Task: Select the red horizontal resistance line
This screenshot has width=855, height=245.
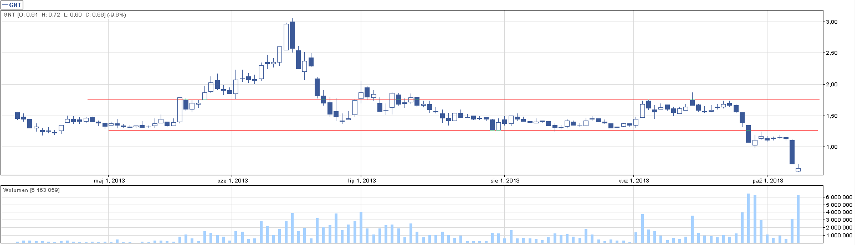Action: [453, 100]
